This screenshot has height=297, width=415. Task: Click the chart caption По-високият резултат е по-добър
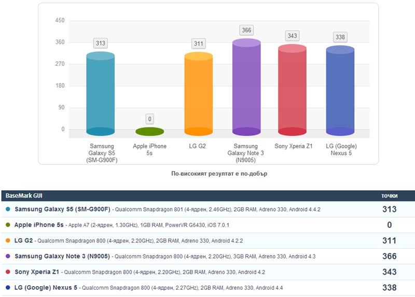(219, 174)
